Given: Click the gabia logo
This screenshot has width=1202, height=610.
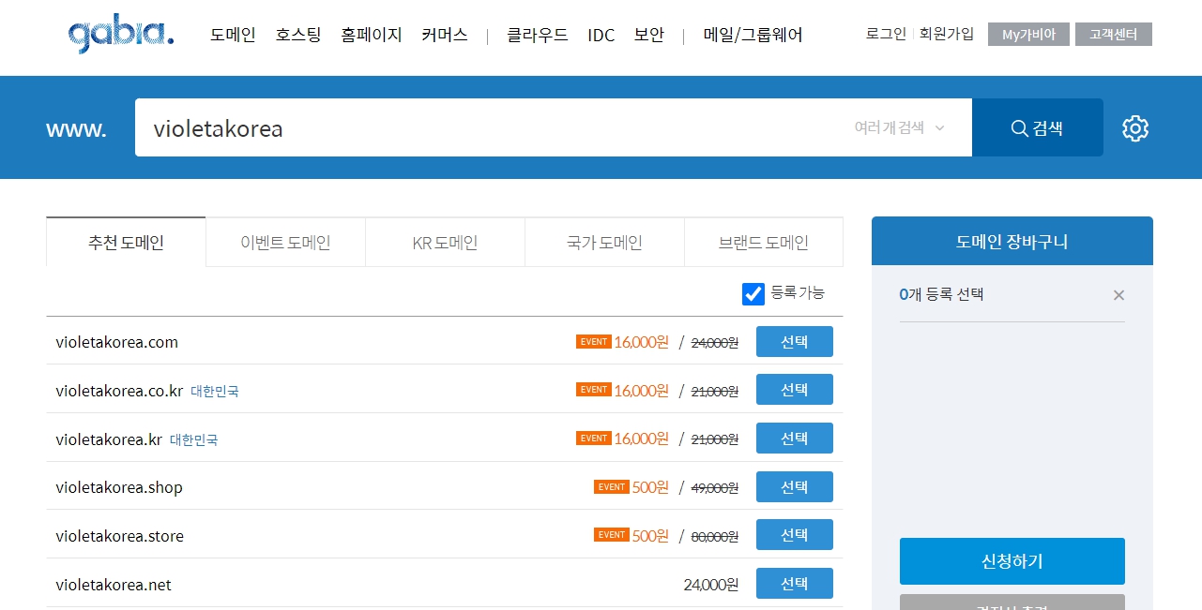Looking at the screenshot, I should (121, 36).
